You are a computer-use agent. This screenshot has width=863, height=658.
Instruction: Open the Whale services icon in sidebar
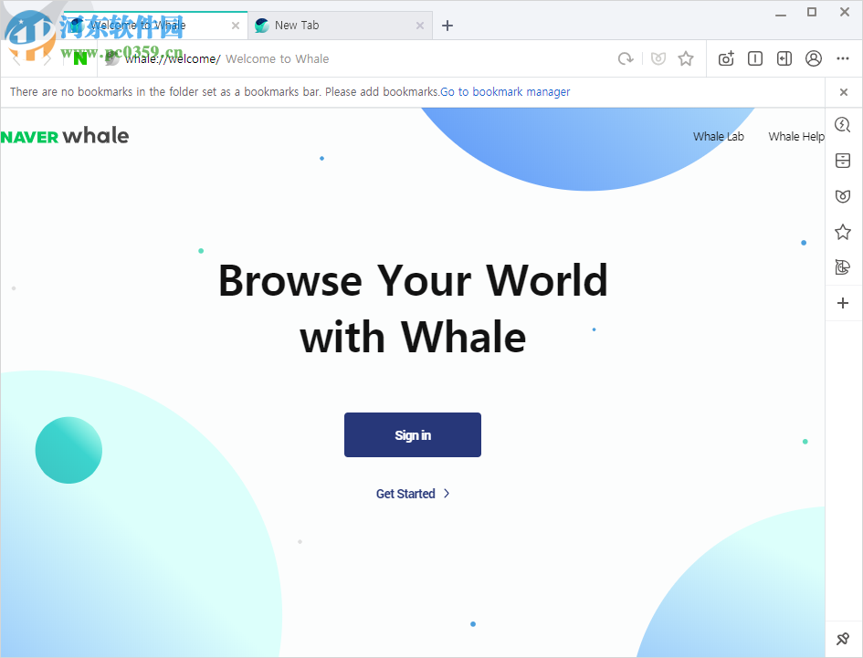coord(842,196)
